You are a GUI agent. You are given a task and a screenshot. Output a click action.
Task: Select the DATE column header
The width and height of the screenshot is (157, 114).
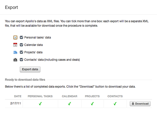(x=18, y=96)
